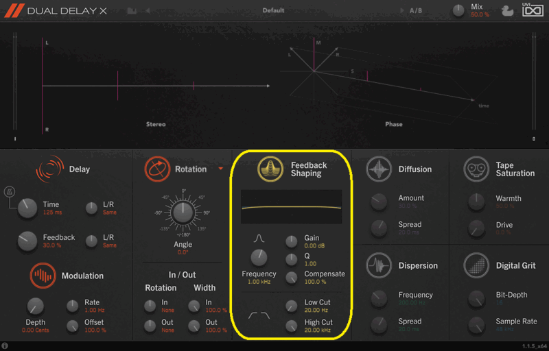Click the tempo sync metronome icon
The width and height of the screenshot is (549, 351).
coord(9,191)
